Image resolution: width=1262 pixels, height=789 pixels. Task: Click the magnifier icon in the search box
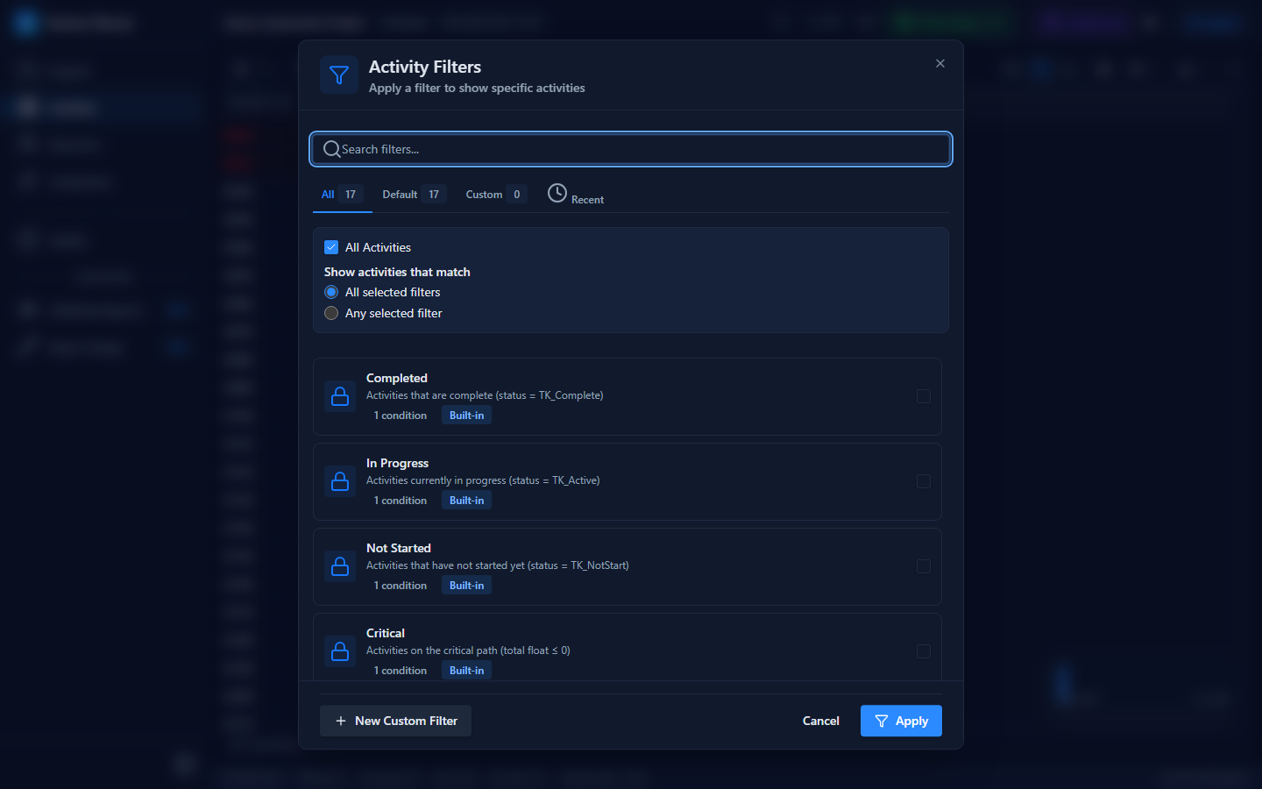(331, 149)
